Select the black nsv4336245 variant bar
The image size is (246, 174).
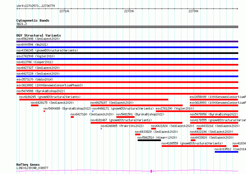point(127,53)
